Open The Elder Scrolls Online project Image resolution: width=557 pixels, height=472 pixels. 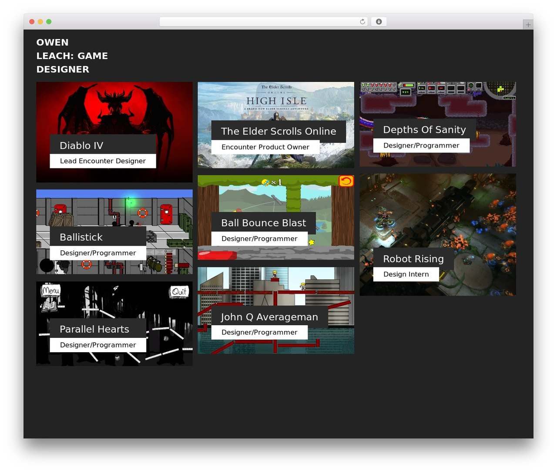click(278, 131)
